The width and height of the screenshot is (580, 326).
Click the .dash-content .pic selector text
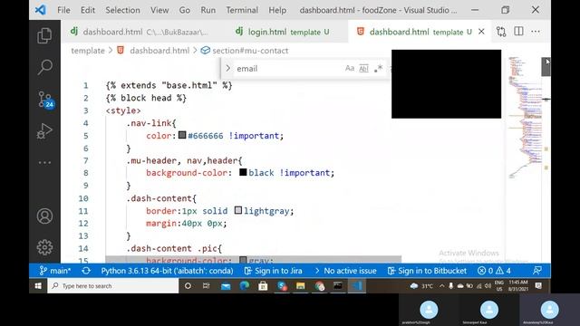[x=174, y=248]
